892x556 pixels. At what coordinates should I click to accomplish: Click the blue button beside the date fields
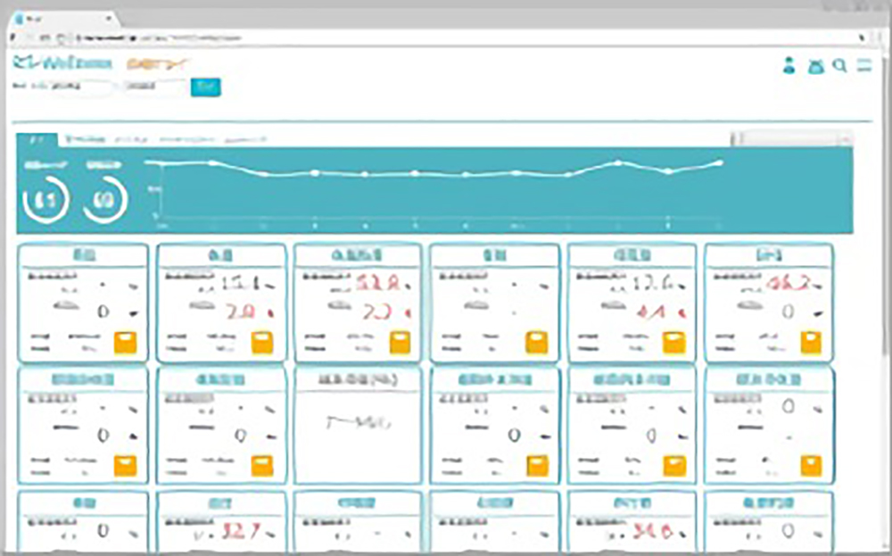click(x=205, y=87)
